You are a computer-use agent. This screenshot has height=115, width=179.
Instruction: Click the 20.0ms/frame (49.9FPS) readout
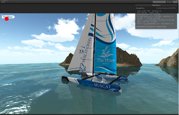click(x=166, y=8)
